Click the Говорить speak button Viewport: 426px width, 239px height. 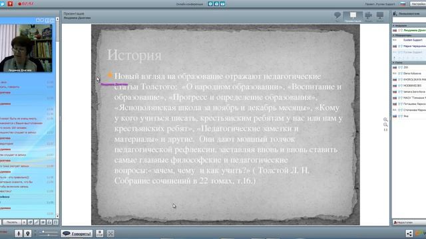point(77,233)
